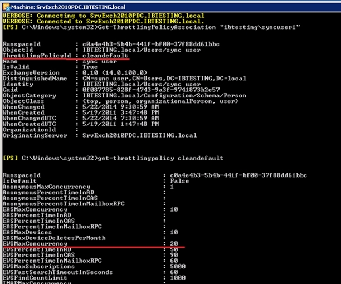Click the 'VERBOSE: Connected to' line
Image resolution: width=341 pixels, height=284 pixels.
point(103,21)
